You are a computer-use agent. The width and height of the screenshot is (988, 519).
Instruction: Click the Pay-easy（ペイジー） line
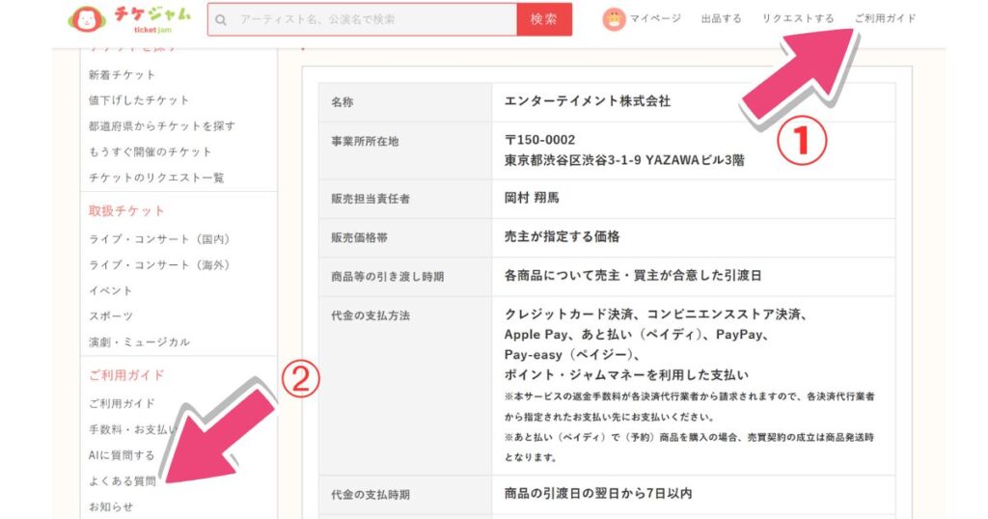(x=572, y=355)
